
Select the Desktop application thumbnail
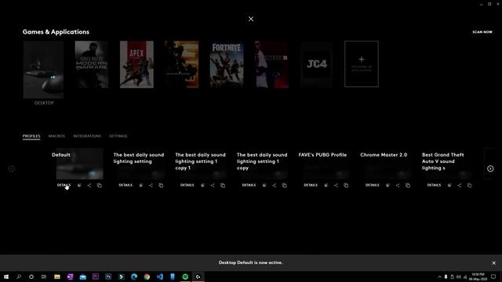click(x=43, y=70)
